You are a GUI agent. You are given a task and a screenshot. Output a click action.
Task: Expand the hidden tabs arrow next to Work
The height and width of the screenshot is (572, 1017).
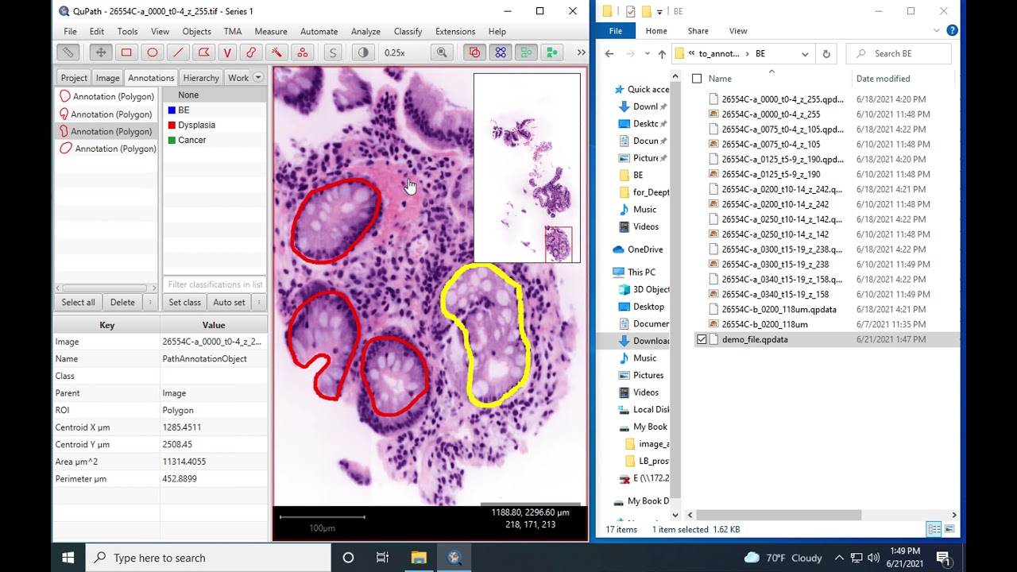point(258,77)
